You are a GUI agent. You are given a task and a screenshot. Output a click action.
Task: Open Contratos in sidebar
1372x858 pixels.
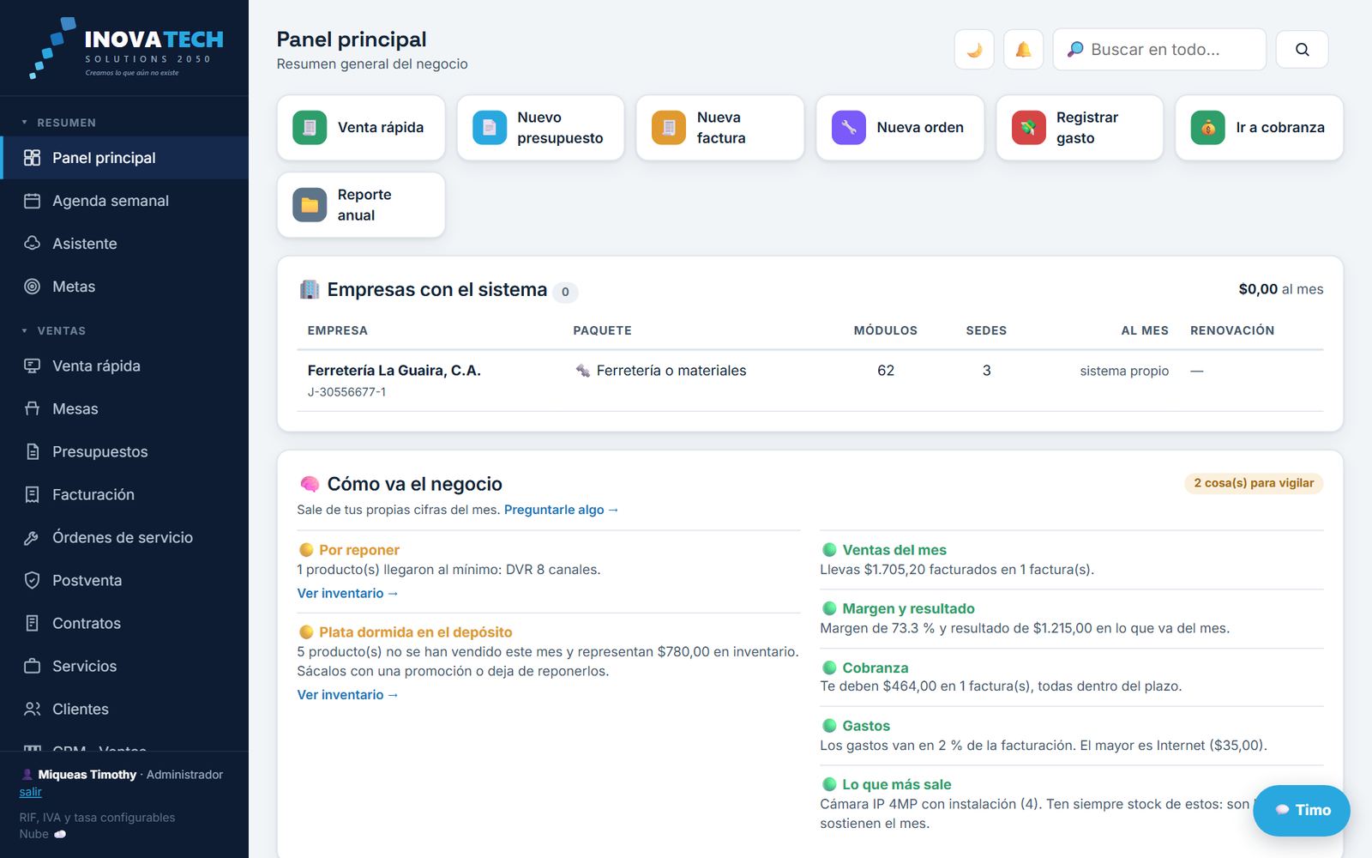(124, 623)
